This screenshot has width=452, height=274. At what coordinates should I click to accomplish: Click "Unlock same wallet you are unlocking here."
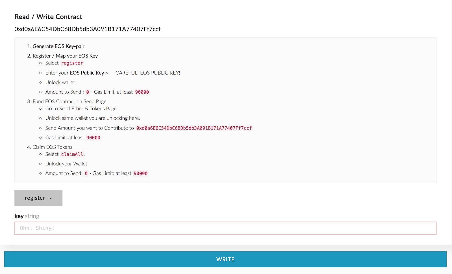coord(93,118)
